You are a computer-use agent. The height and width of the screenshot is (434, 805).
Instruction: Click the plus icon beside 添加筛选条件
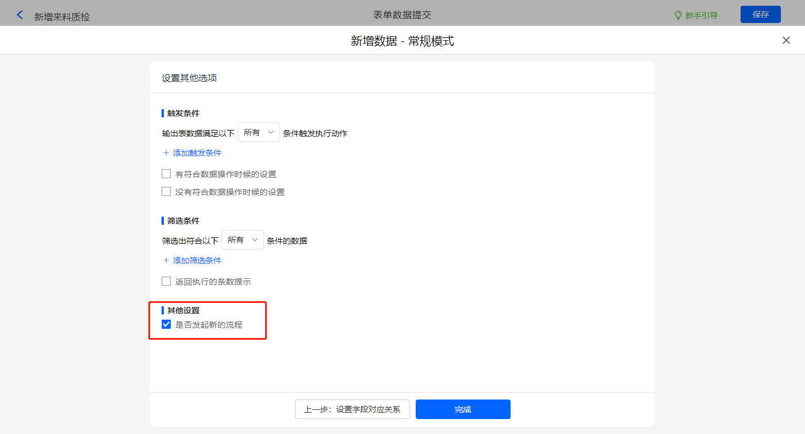(166, 260)
